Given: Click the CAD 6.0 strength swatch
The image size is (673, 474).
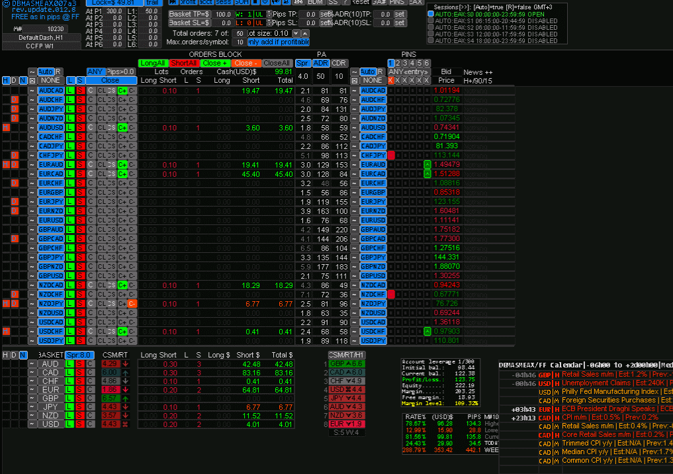Looking at the screenshot, I should [346, 372].
